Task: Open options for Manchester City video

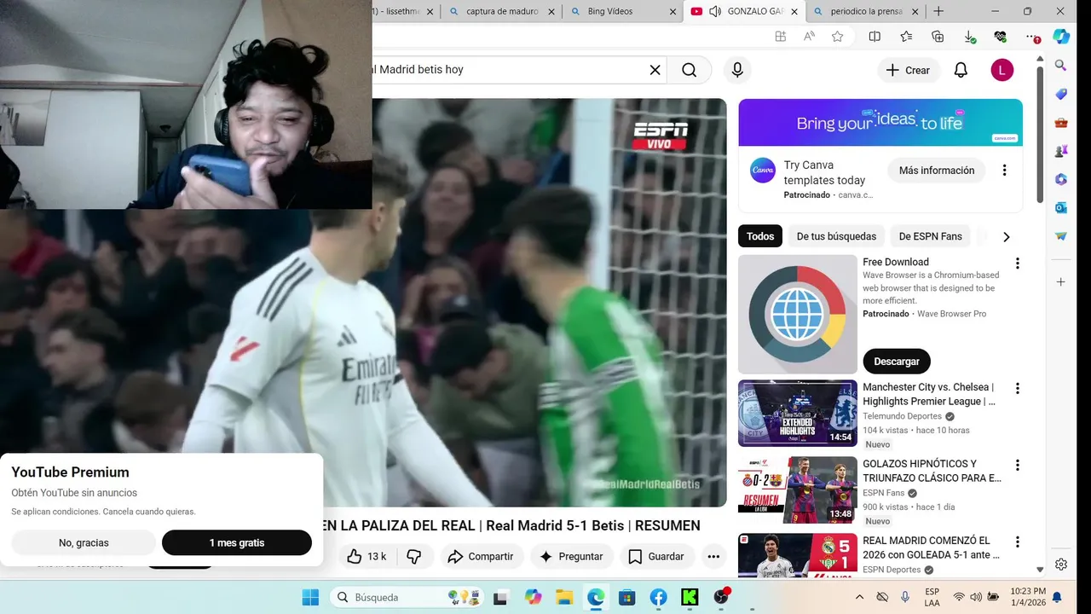Action: [1017, 389]
